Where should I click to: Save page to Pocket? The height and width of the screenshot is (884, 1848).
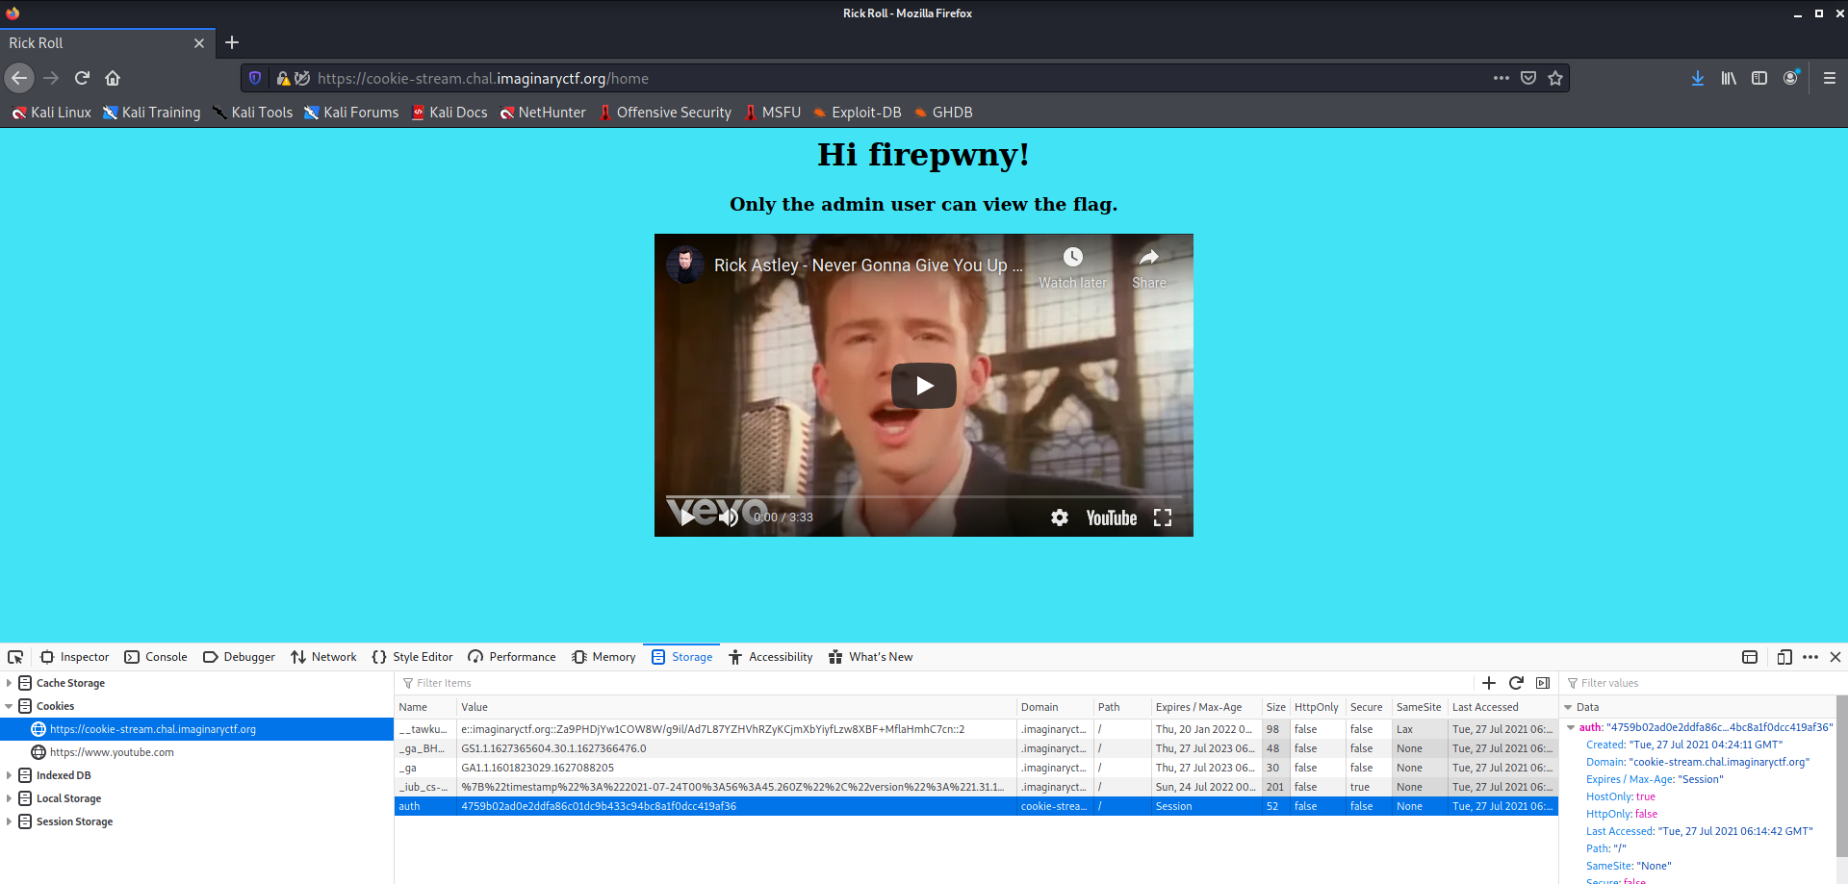pyautogui.click(x=1528, y=78)
